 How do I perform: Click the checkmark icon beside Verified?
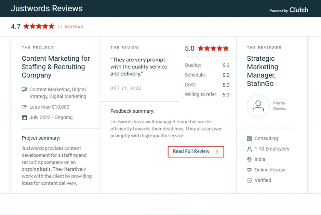(x=249, y=180)
